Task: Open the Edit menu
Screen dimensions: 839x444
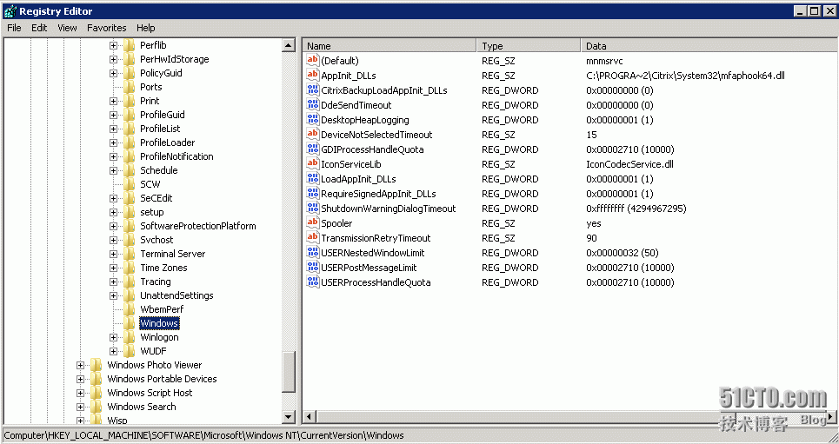Action: pos(39,28)
